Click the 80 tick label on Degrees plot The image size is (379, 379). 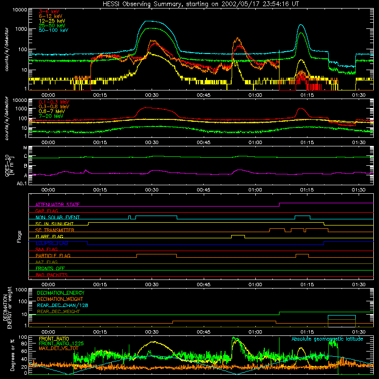point(24,343)
